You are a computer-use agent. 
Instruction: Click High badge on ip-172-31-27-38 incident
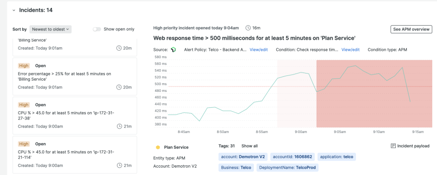point(24,105)
